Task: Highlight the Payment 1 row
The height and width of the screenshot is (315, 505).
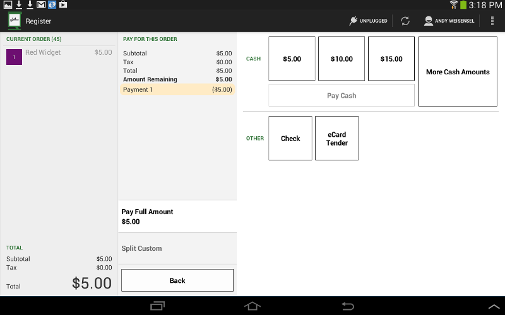Action: [177, 89]
